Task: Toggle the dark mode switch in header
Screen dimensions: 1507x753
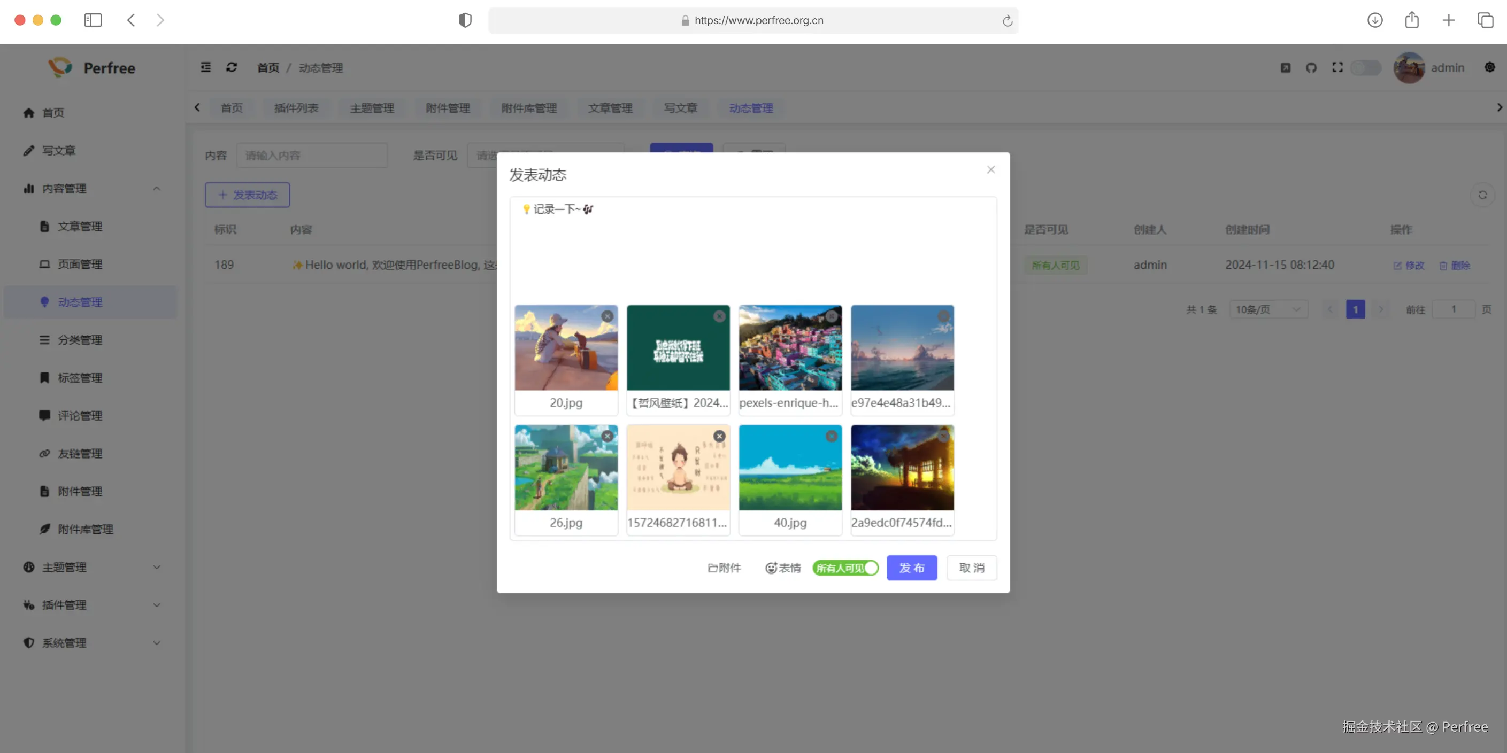Action: pos(1365,68)
